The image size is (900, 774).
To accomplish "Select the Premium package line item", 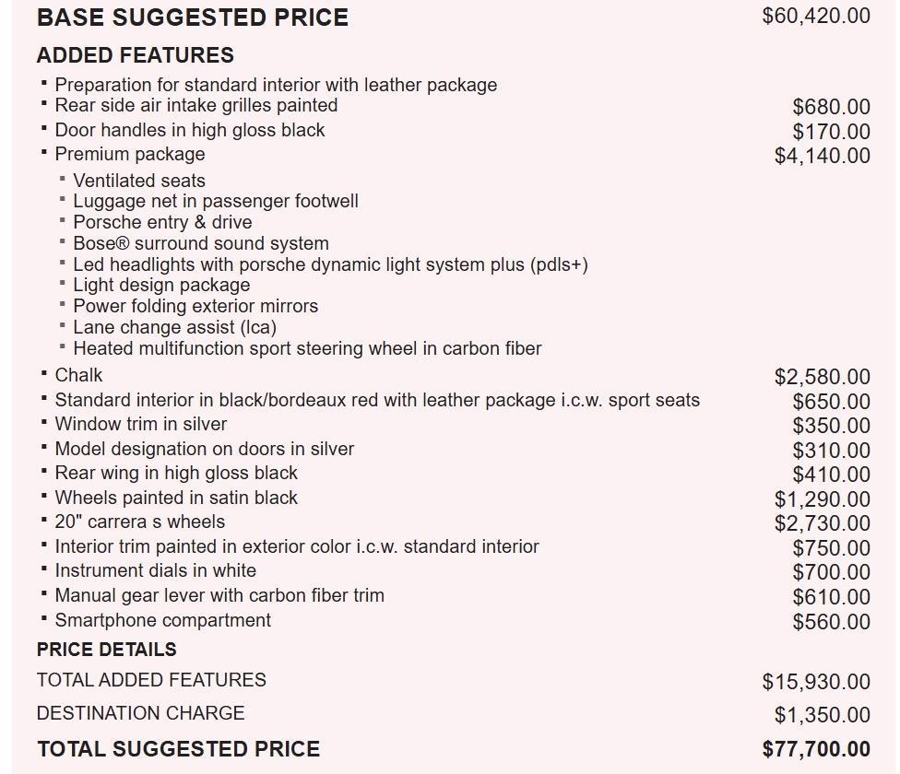I will [x=130, y=154].
